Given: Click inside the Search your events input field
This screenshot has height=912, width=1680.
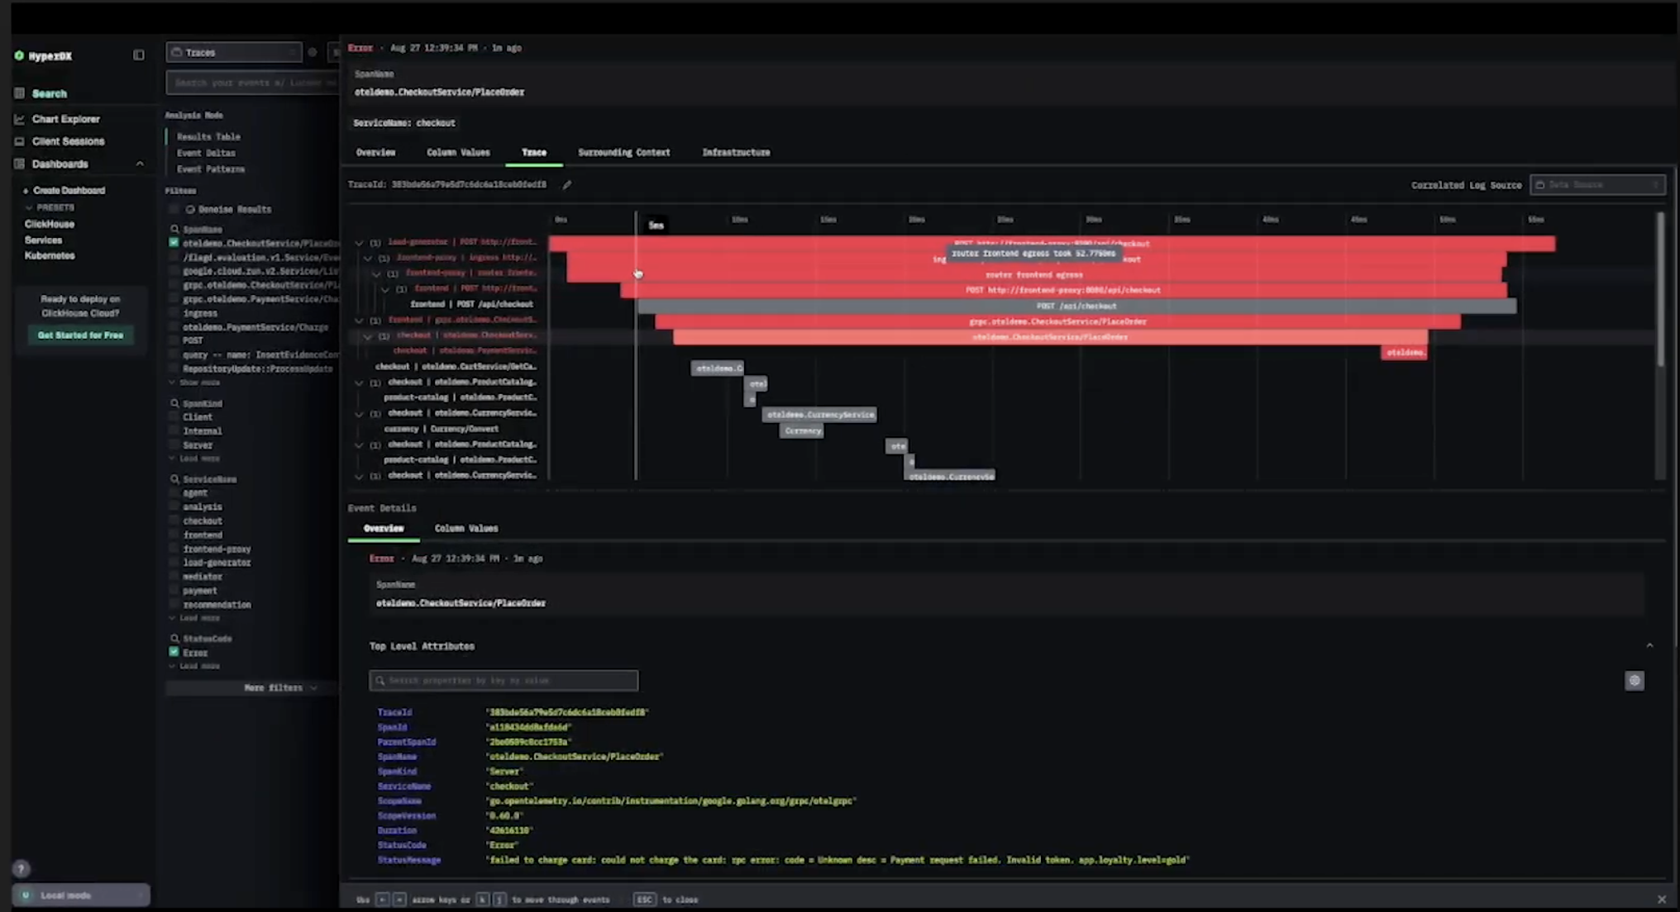Looking at the screenshot, I should click(x=248, y=82).
